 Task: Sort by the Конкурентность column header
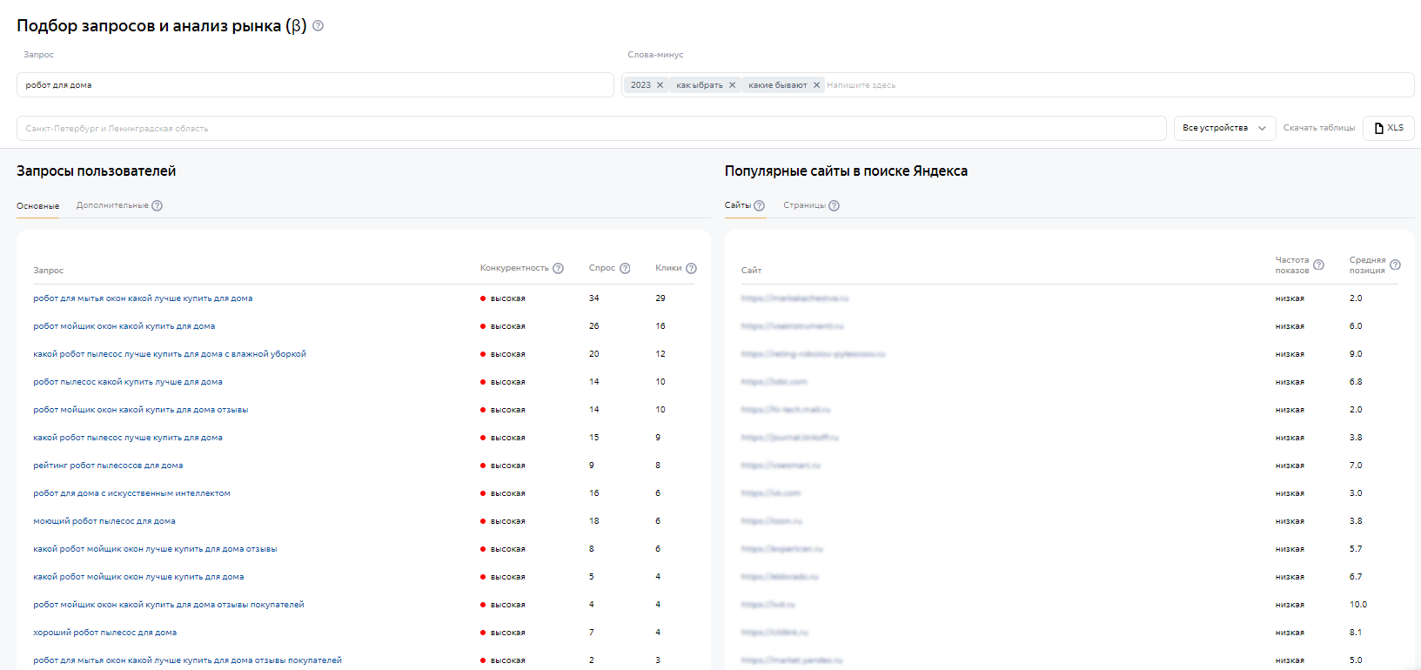(514, 268)
